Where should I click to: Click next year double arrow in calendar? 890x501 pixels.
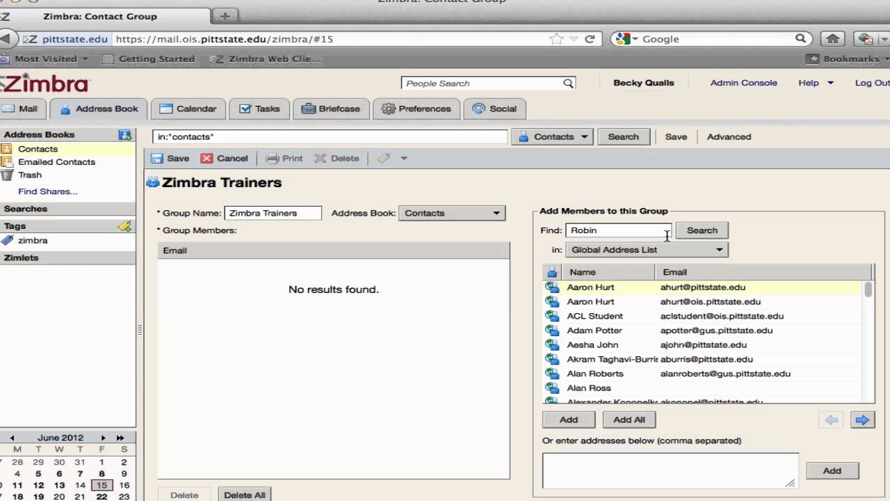tap(120, 438)
